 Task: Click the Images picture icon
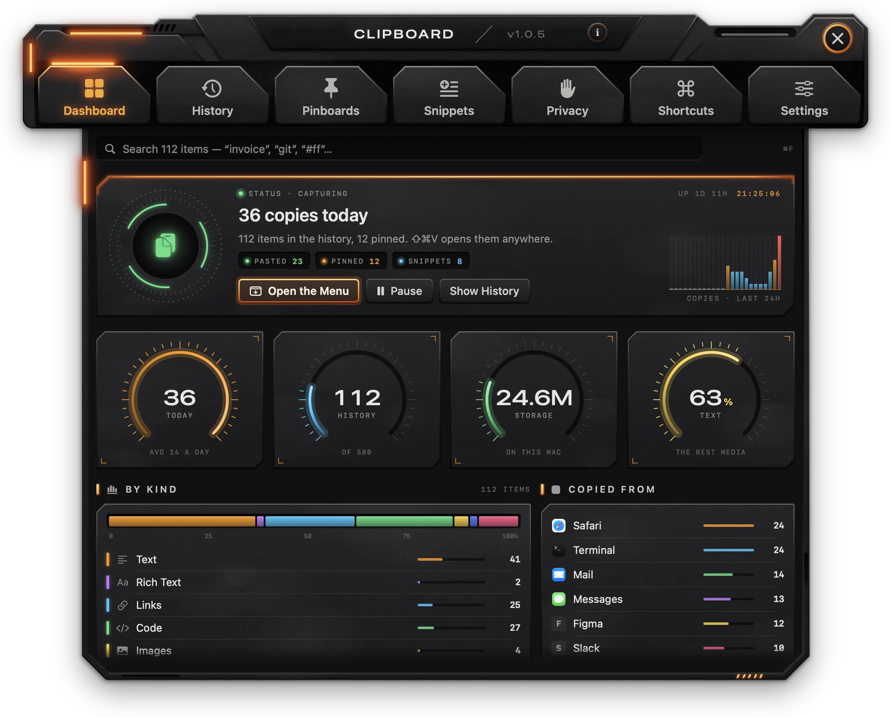pyautogui.click(x=123, y=651)
